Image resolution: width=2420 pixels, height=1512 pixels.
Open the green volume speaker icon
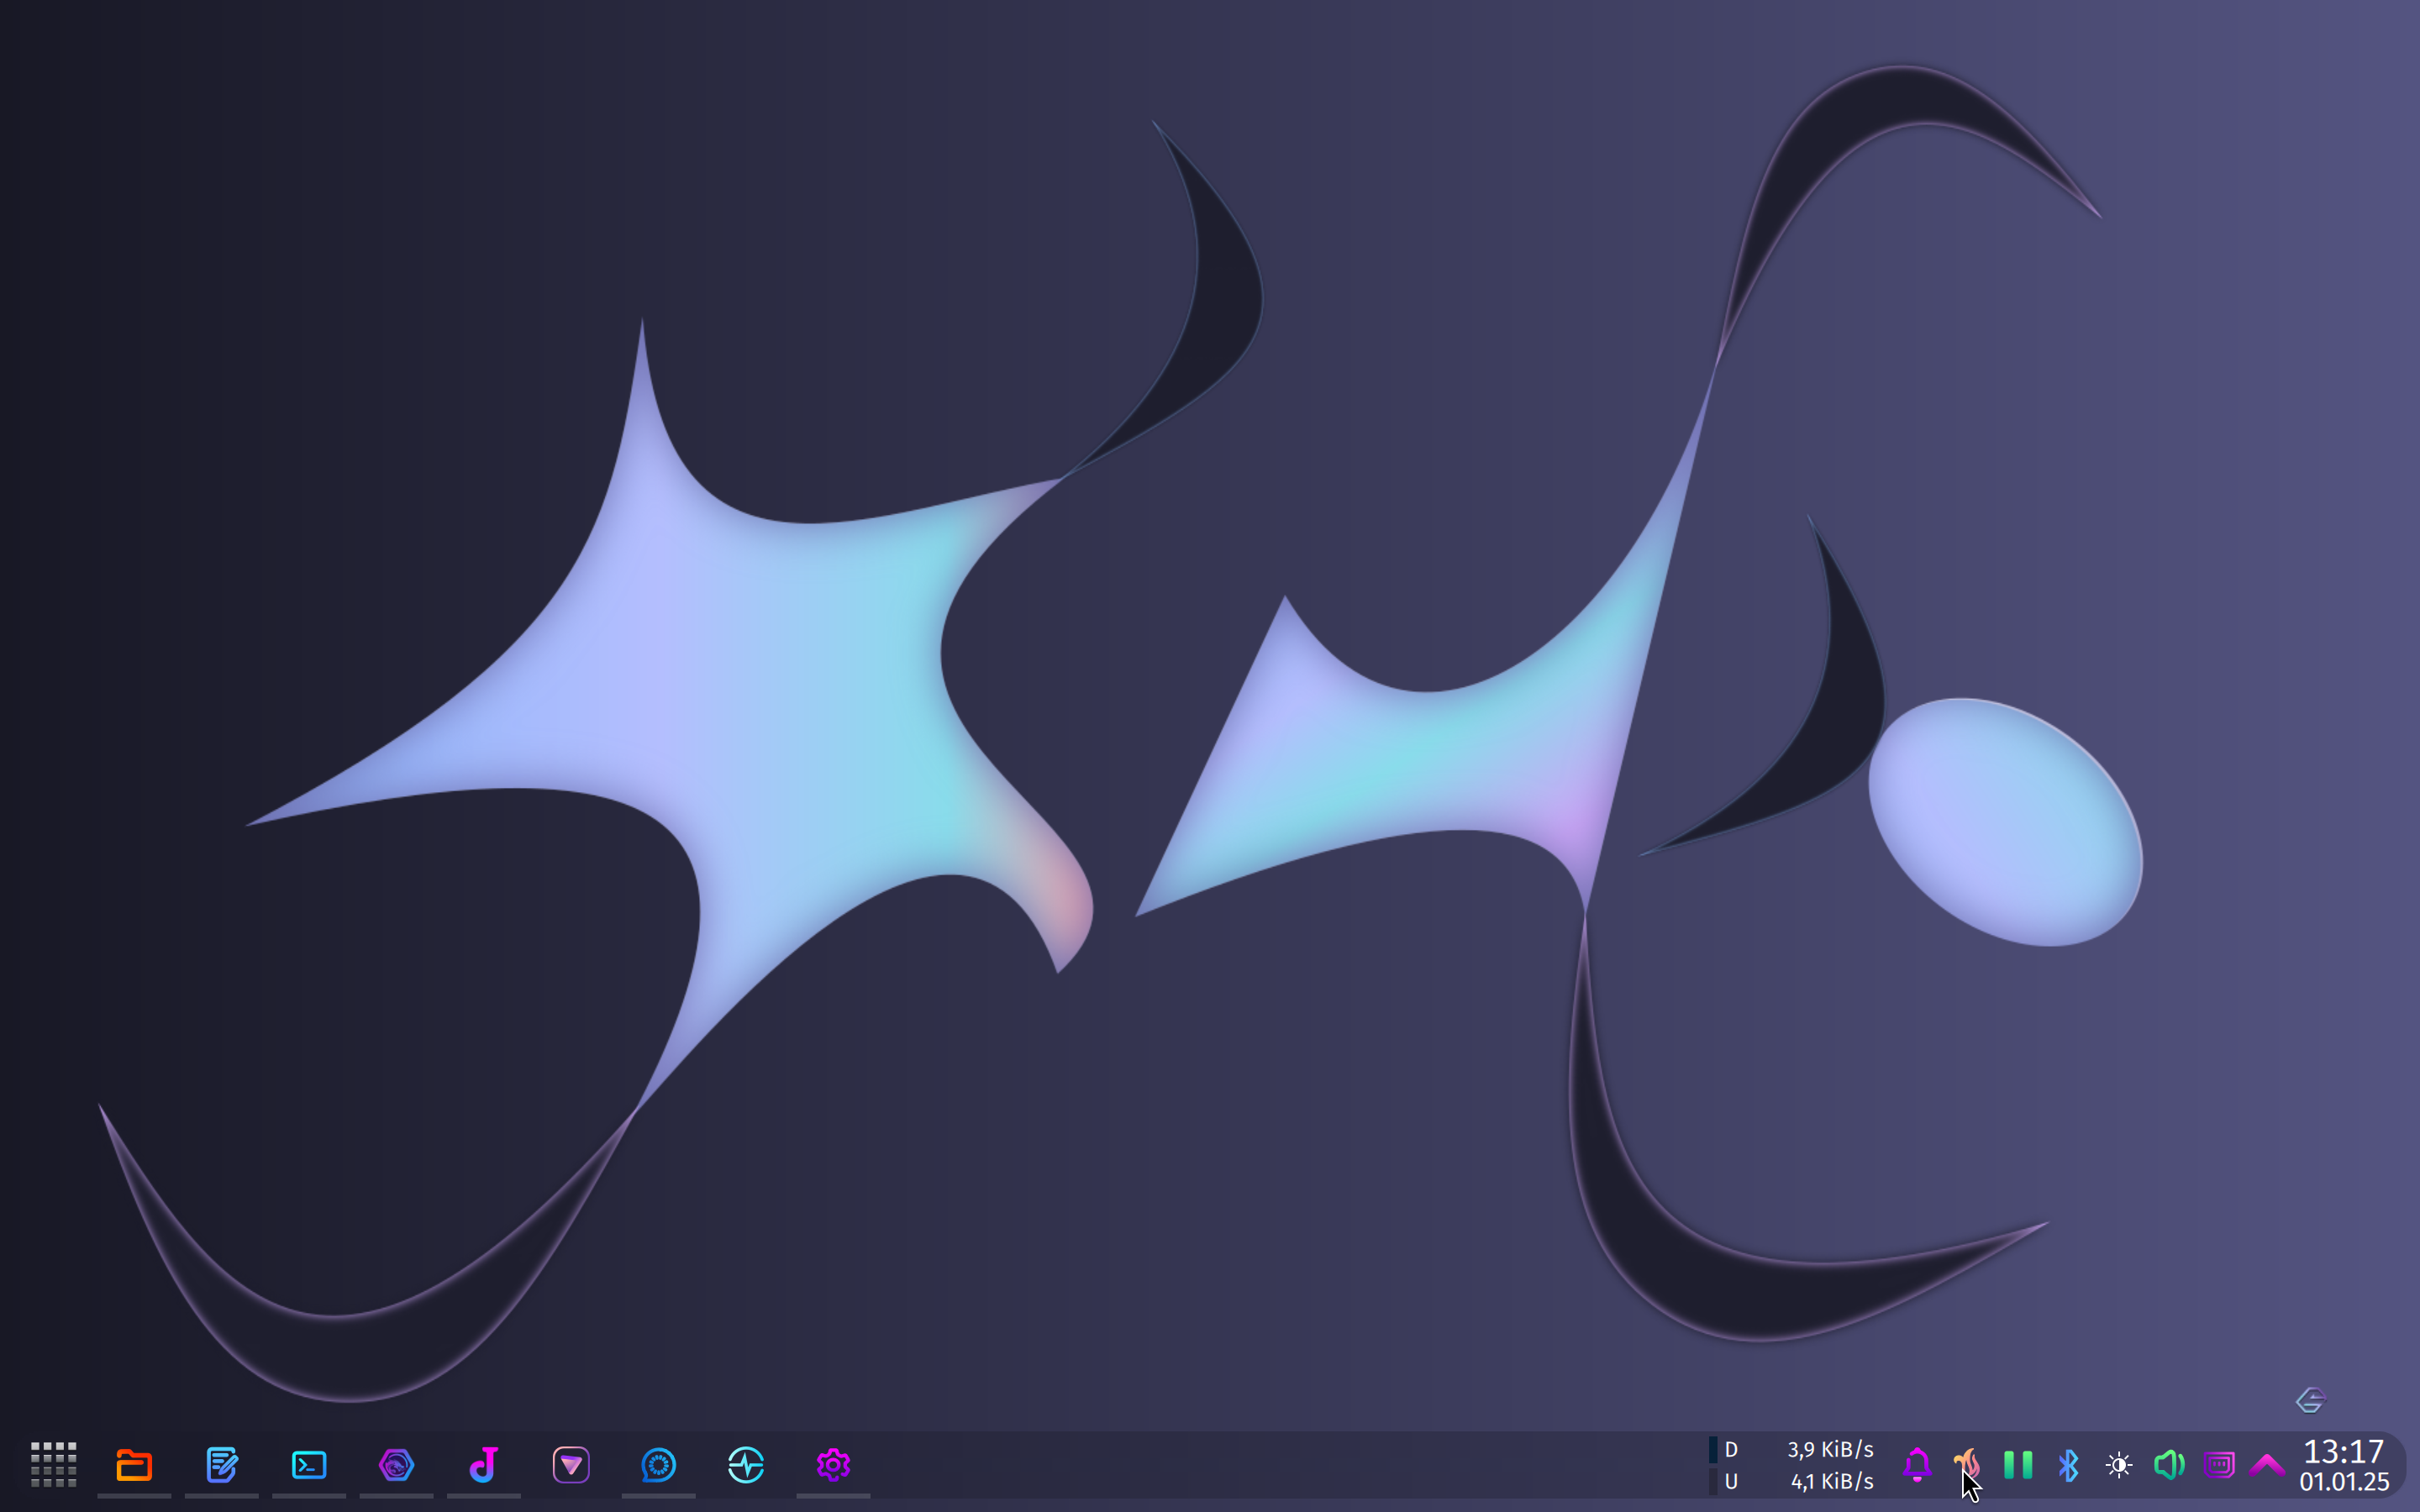click(2168, 1465)
